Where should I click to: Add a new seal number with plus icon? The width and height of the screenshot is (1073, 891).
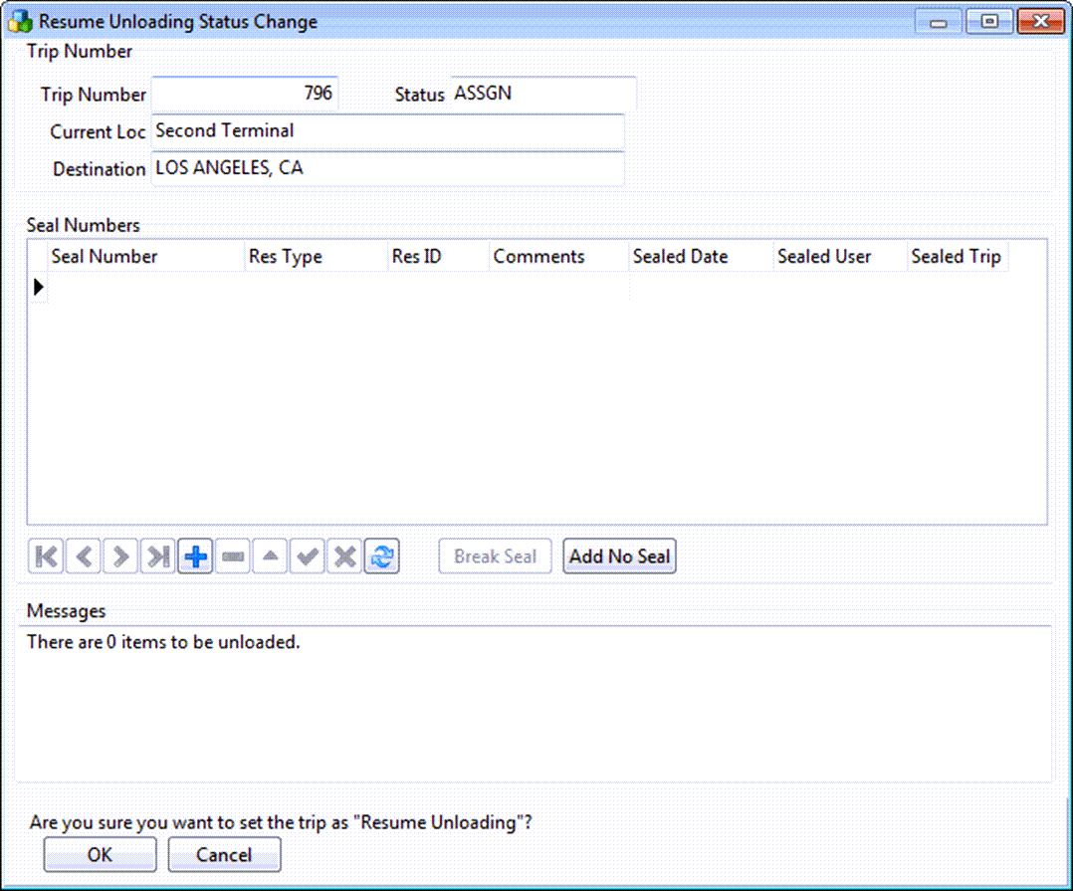tap(195, 557)
